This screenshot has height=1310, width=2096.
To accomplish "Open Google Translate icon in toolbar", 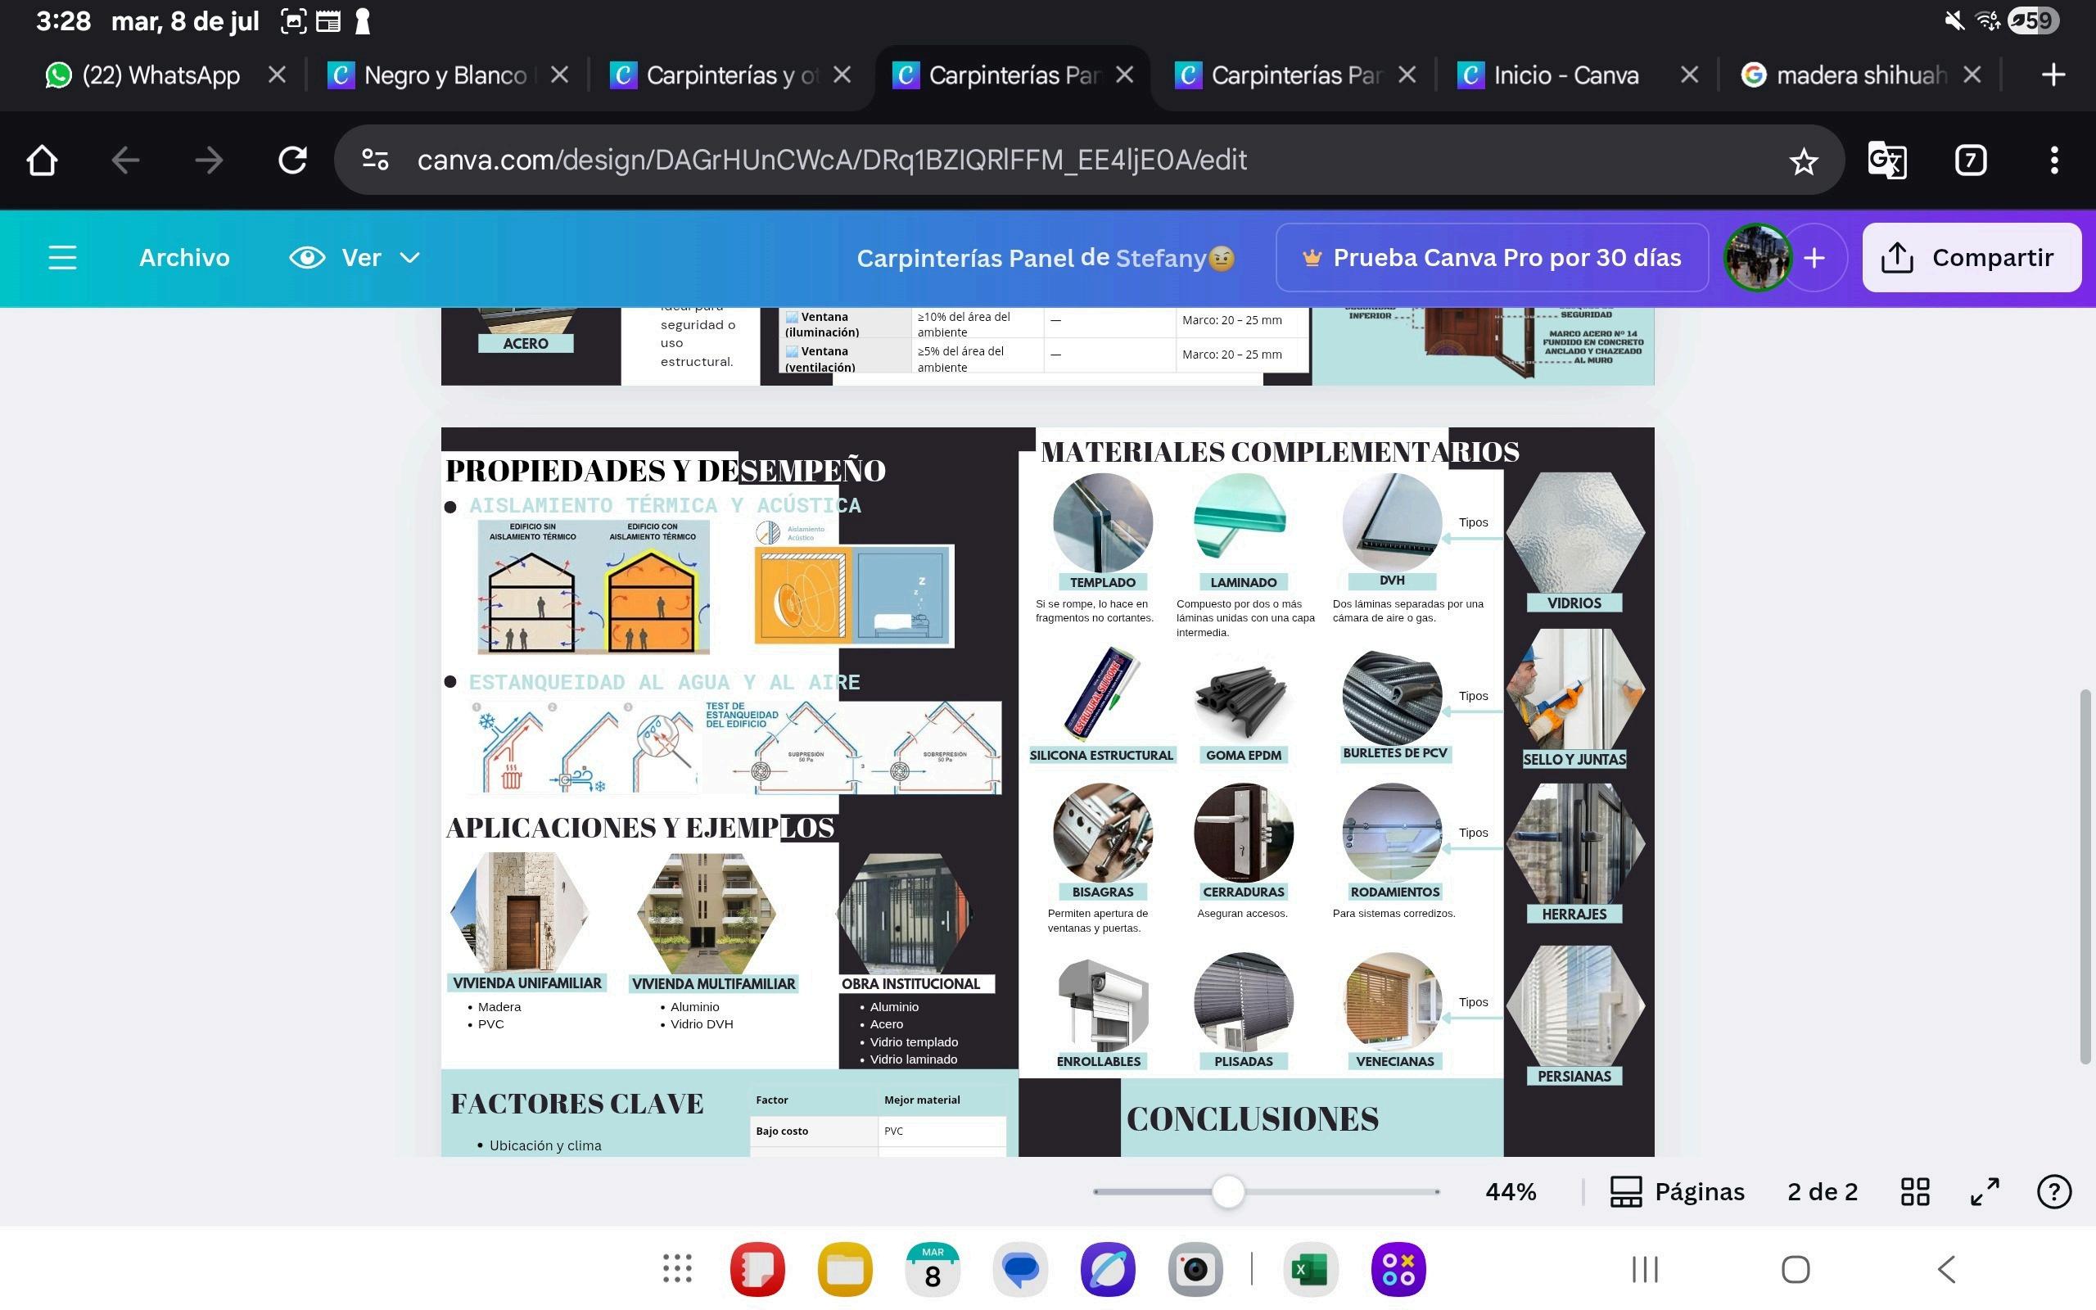I will [1887, 161].
